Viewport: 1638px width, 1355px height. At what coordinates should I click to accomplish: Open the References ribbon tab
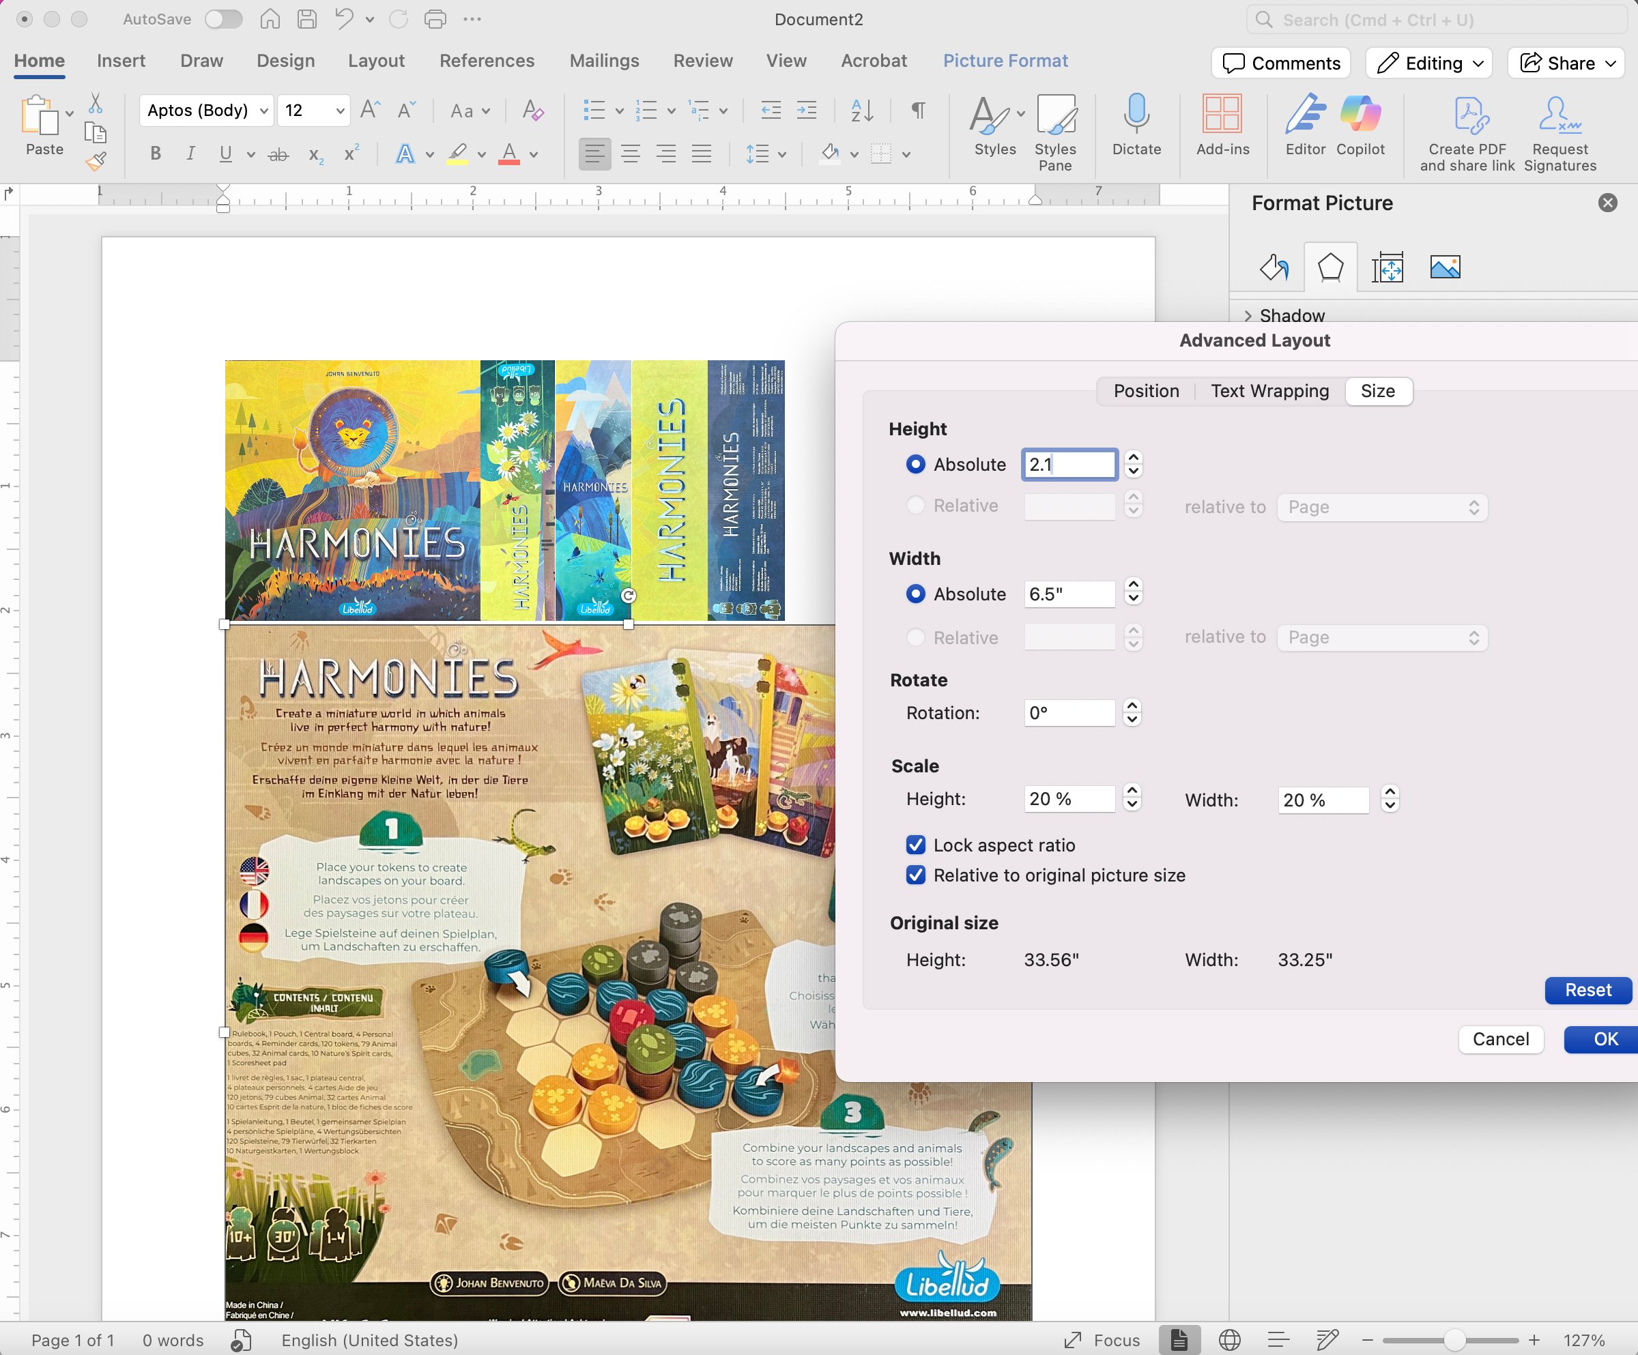[x=487, y=60]
